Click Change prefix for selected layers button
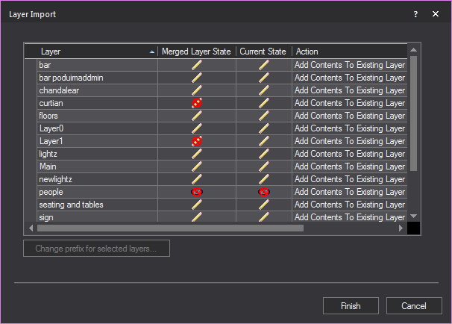This screenshot has height=324, width=452. pos(96,248)
